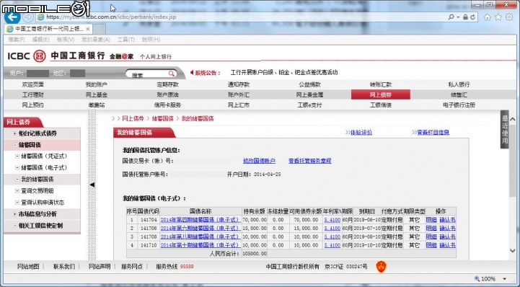Screen dimensions: 520x287
Task: Go to 信用卡服务 navigation tab
Action: 167,105
